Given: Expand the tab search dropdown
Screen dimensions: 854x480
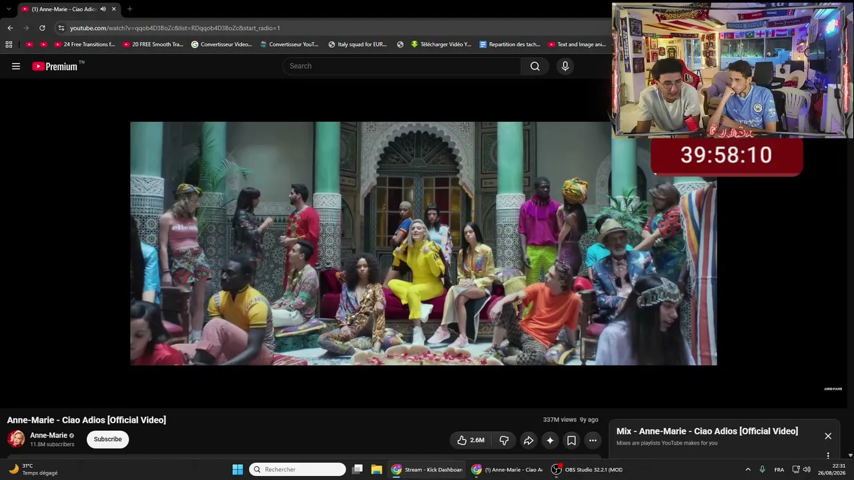Looking at the screenshot, I should 9,9.
